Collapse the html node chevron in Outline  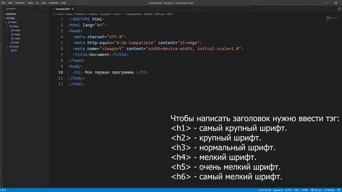6,22
